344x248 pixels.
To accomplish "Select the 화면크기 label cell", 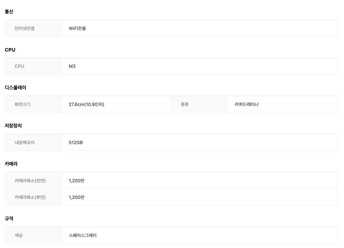I will pos(23,104).
